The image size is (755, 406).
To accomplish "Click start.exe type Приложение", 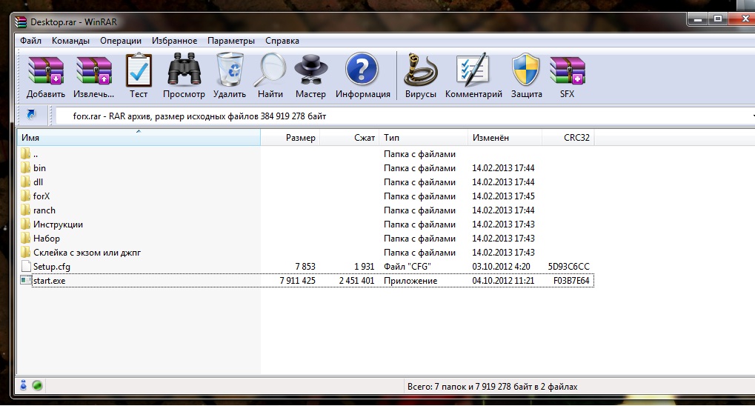I will coord(410,280).
